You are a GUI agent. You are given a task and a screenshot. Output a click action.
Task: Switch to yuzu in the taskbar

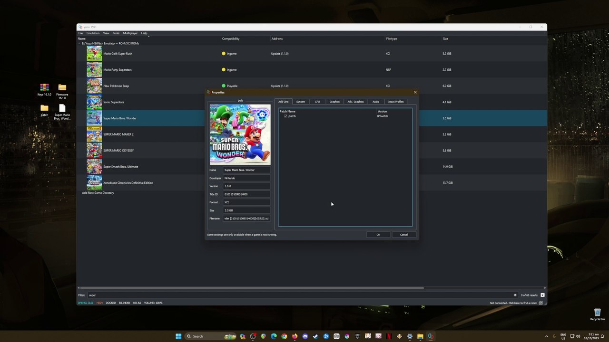(x=431, y=336)
